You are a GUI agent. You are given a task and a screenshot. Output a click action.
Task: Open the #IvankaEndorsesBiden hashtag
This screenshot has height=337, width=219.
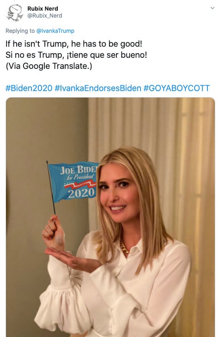[x=98, y=88]
